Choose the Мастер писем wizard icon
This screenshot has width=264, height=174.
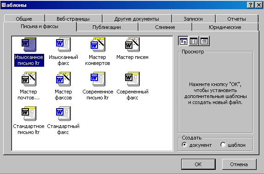[x=132, y=45]
